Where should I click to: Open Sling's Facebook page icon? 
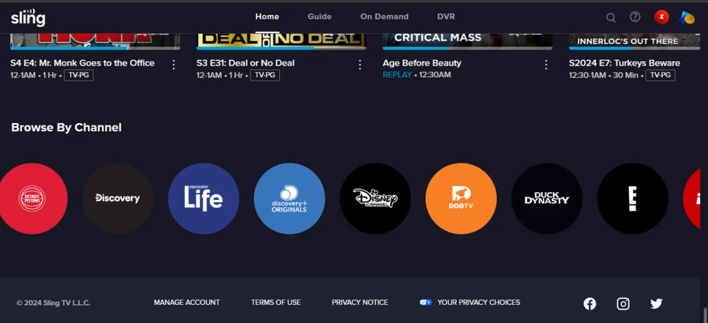point(590,303)
